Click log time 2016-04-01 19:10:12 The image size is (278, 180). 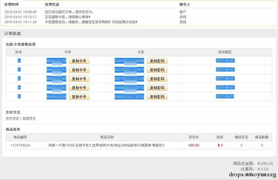20,17
